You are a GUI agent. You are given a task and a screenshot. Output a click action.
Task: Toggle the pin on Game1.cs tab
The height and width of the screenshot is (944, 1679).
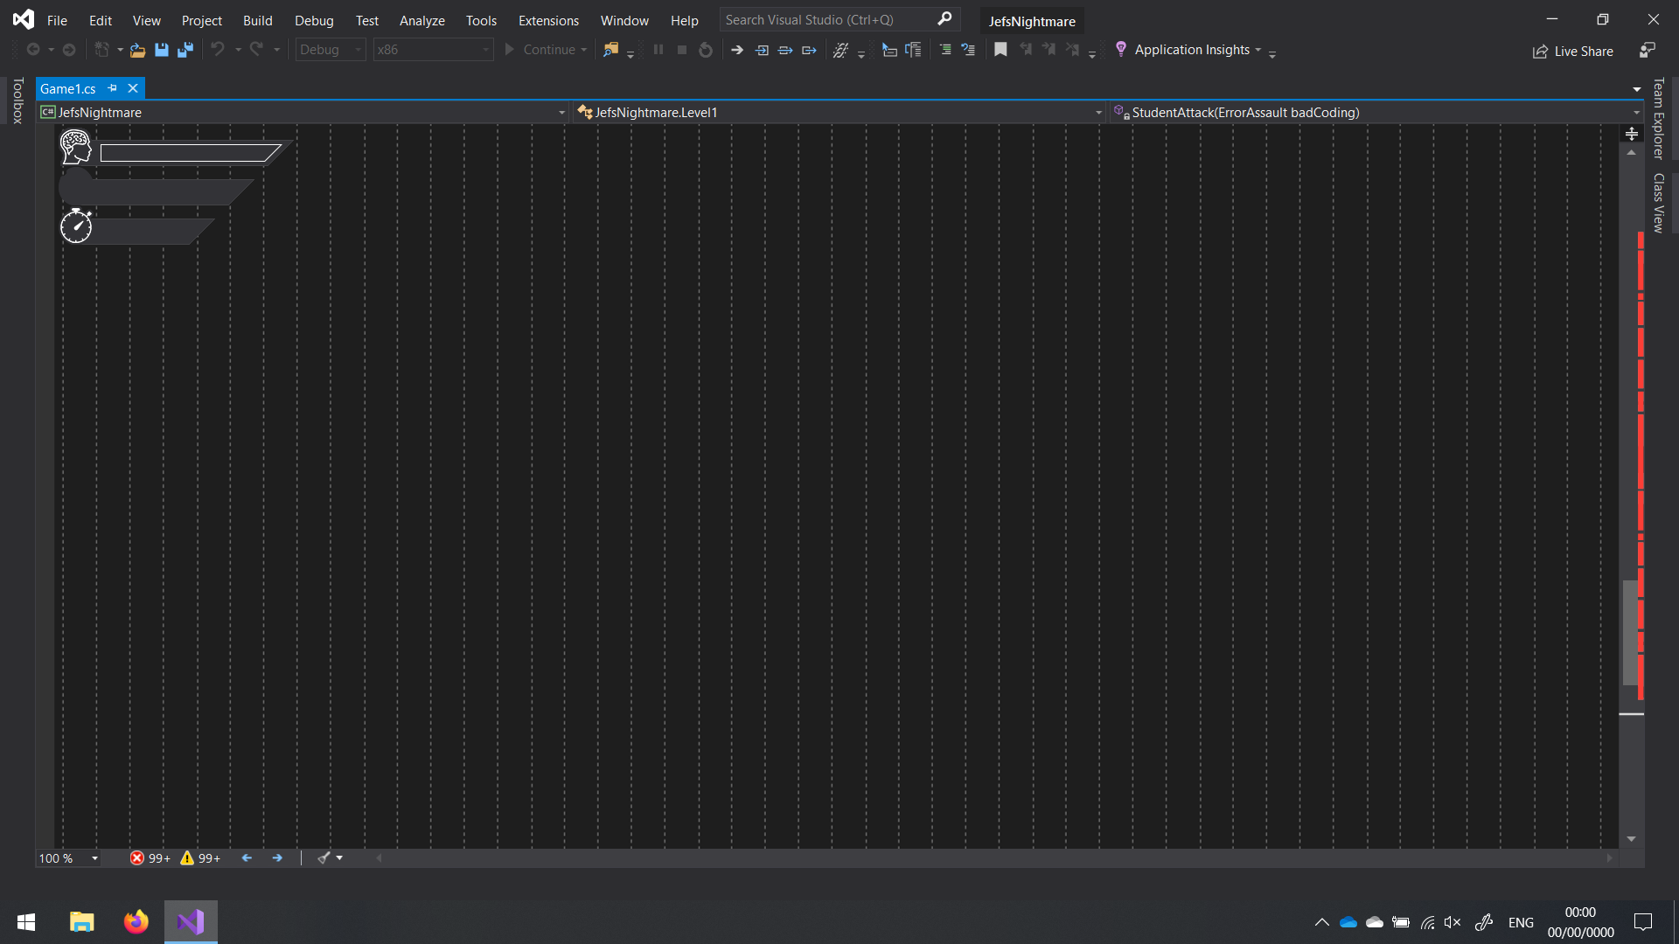pyautogui.click(x=113, y=88)
